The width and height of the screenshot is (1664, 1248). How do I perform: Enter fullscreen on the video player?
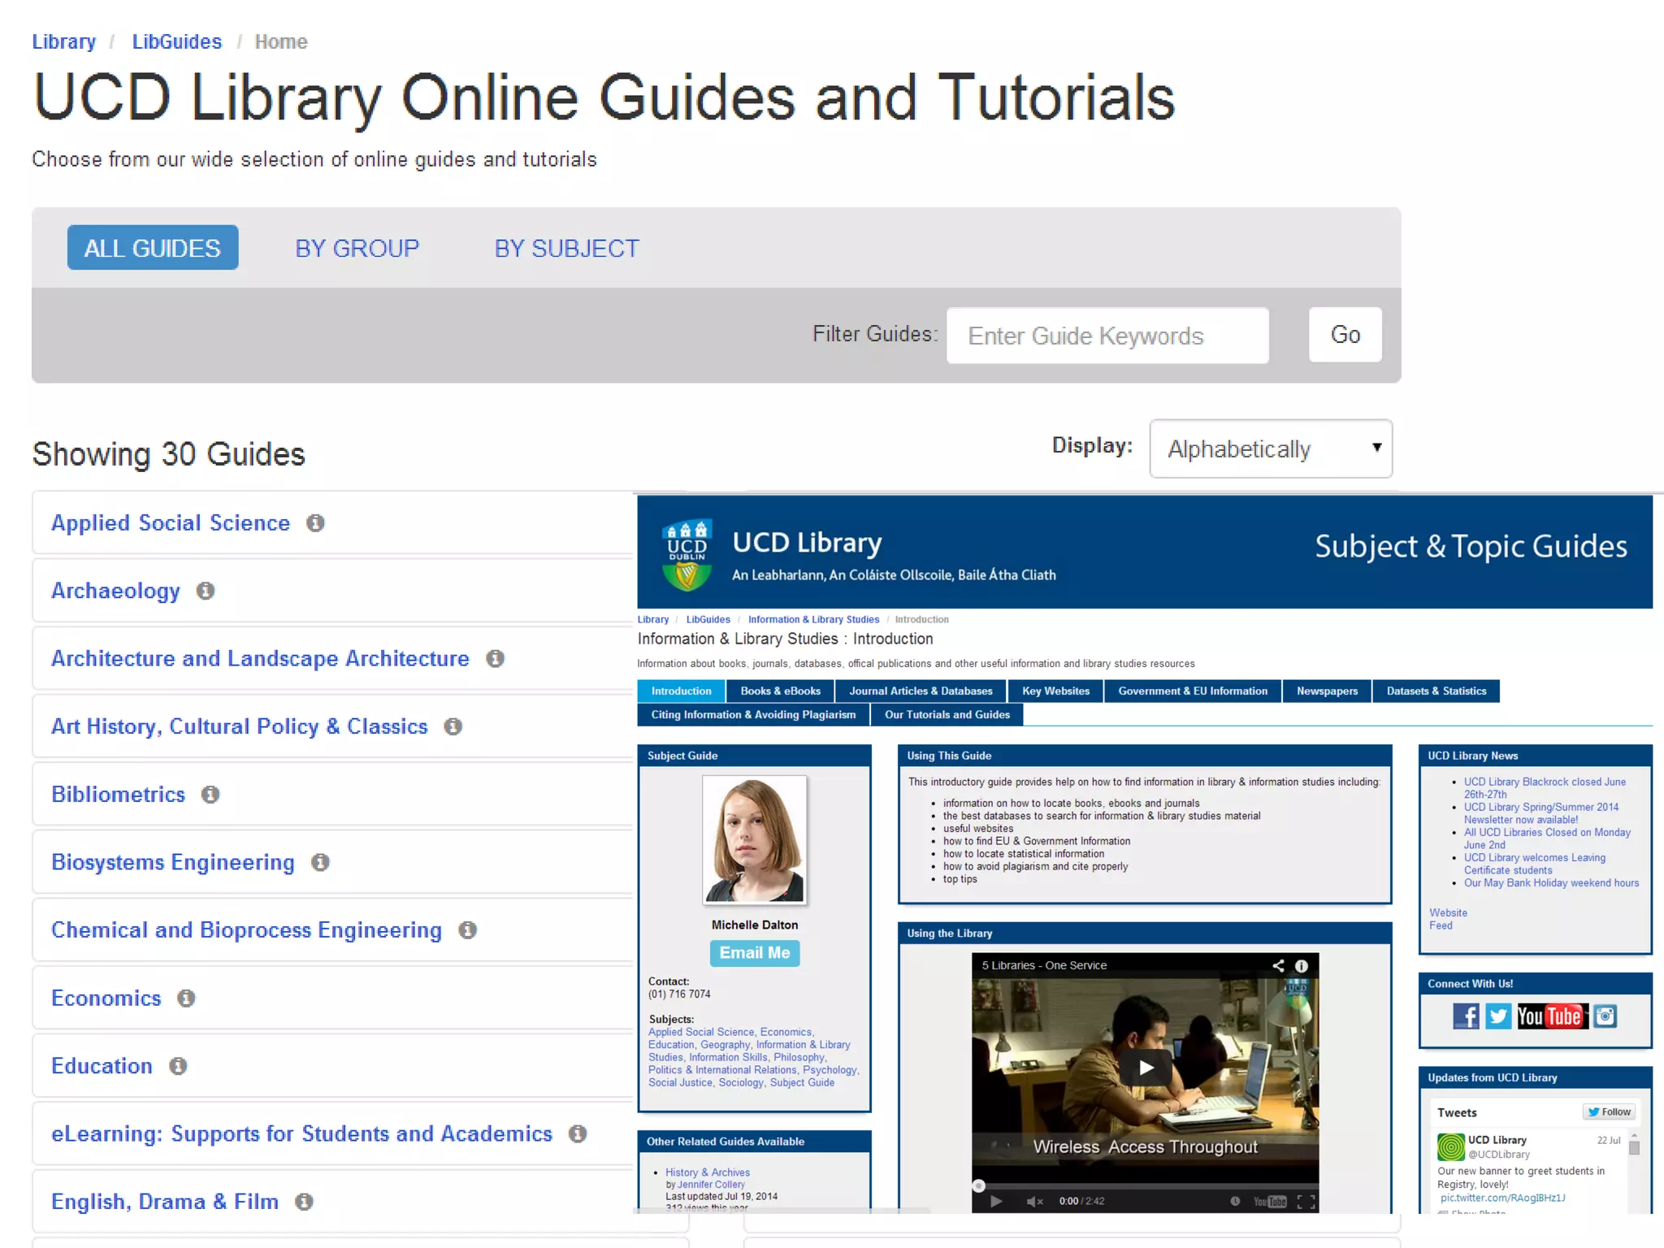tap(1306, 1202)
